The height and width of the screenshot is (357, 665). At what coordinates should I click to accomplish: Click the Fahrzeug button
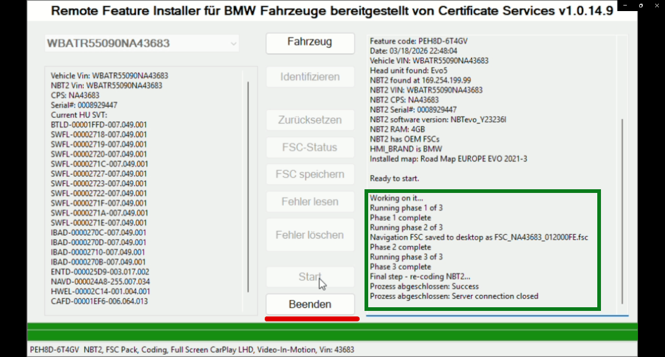pos(310,42)
